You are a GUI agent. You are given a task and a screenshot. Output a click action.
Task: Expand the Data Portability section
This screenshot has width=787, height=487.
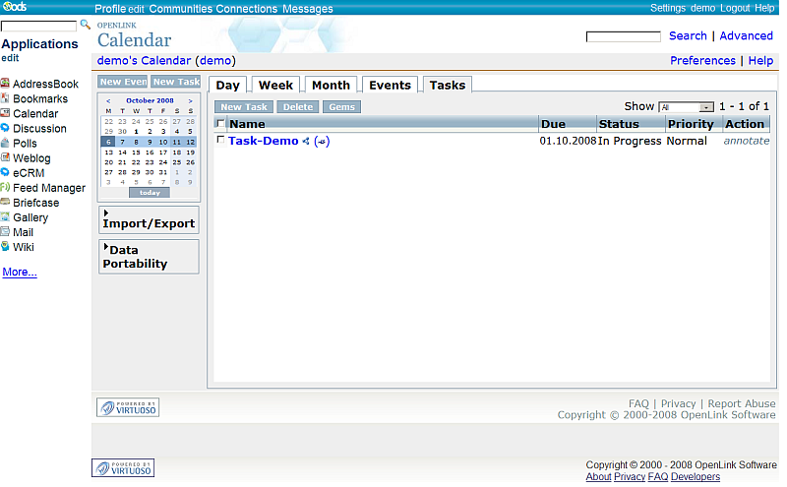point(148,257)
